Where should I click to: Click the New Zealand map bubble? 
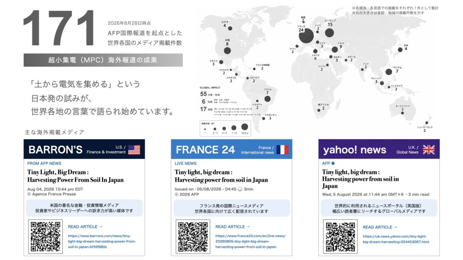point(426,123)
